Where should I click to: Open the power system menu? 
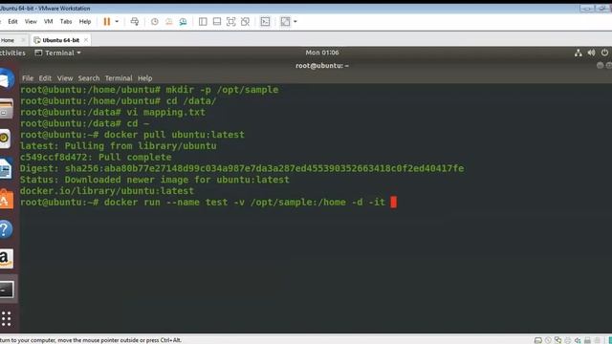coord(604,53)
